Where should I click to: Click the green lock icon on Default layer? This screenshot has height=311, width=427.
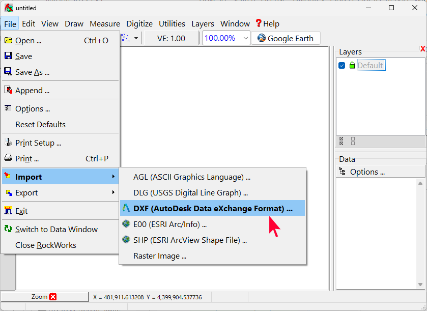[352, 66]
